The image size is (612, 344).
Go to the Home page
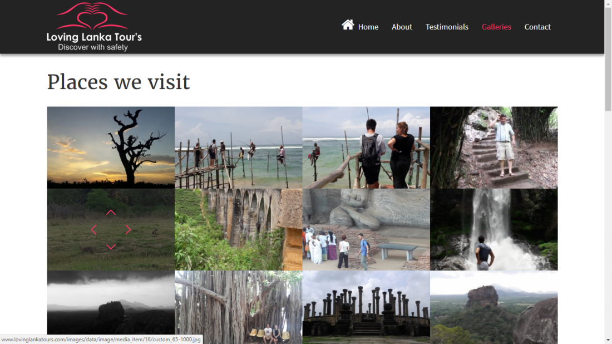click(x=368, y=27)
